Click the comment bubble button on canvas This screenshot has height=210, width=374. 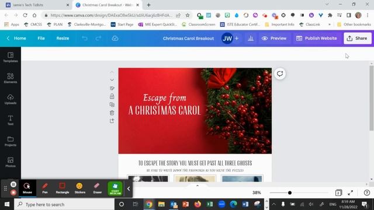280,73
